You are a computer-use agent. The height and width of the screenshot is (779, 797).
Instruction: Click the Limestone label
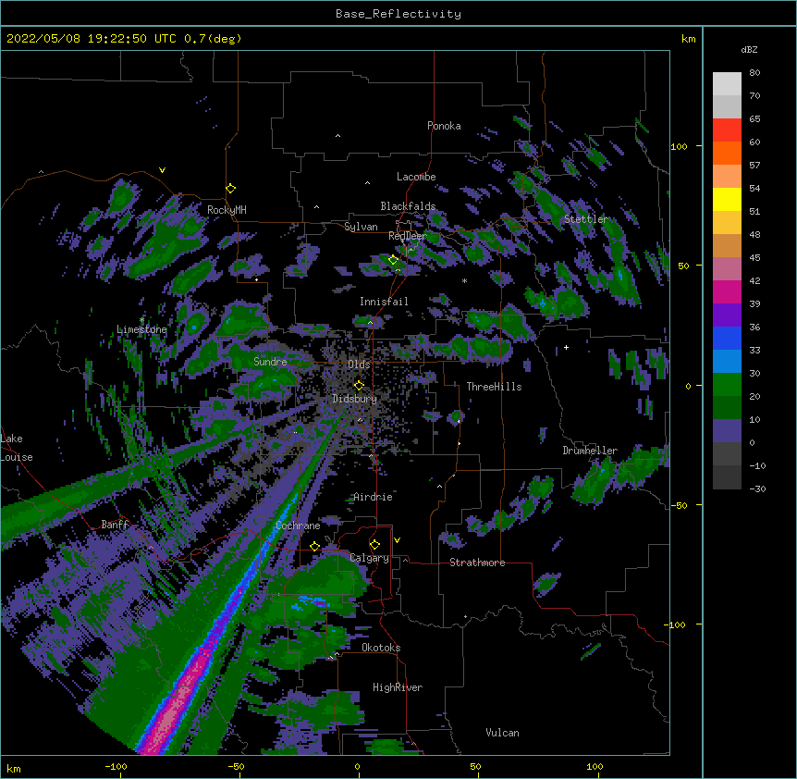pos(141,329)
